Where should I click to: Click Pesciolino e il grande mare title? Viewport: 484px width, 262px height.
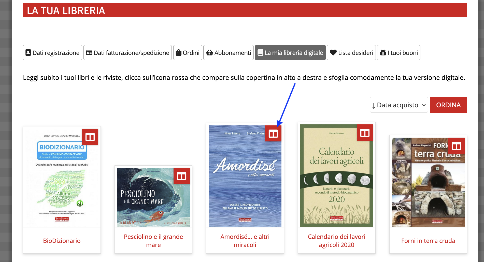coord(153,241)
